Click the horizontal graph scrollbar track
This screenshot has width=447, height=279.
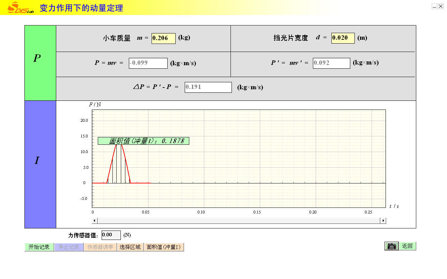pyautogui.click(x=239, y=220)
